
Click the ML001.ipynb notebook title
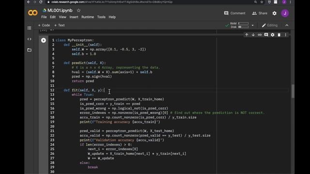(60, 11)
